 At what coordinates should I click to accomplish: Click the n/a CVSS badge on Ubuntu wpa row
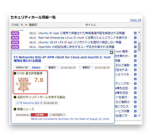(15, 33)
